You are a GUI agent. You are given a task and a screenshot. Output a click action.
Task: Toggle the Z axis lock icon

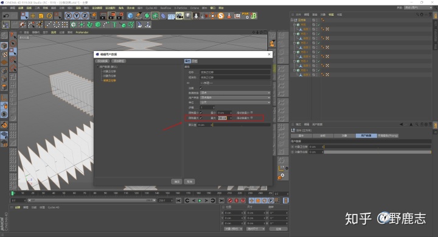pos(85,16)
